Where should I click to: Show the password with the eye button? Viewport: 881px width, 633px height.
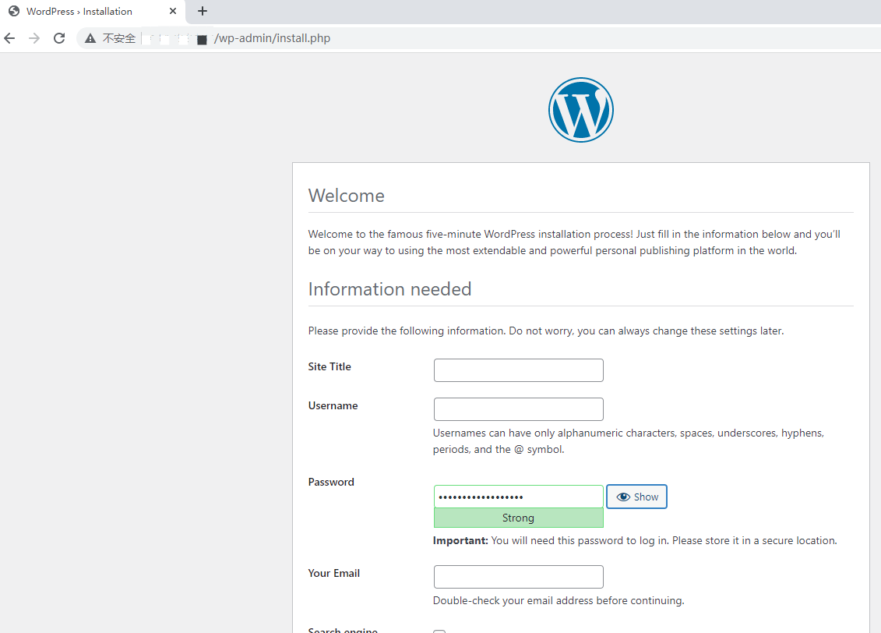[x=636, y=497]
